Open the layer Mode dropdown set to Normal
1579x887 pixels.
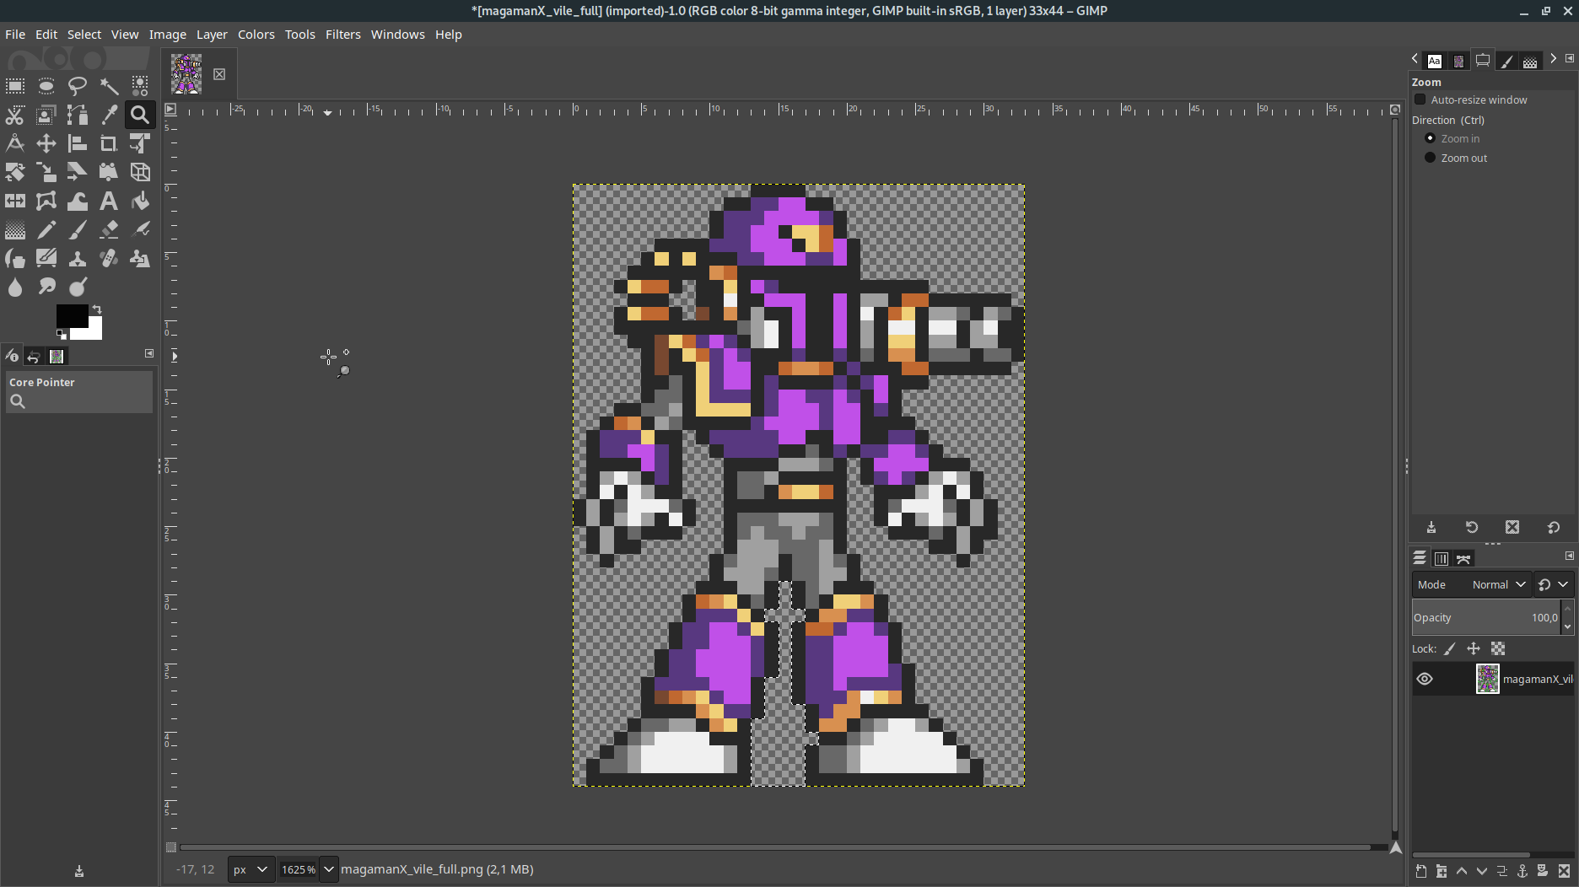click(1497, 583)
